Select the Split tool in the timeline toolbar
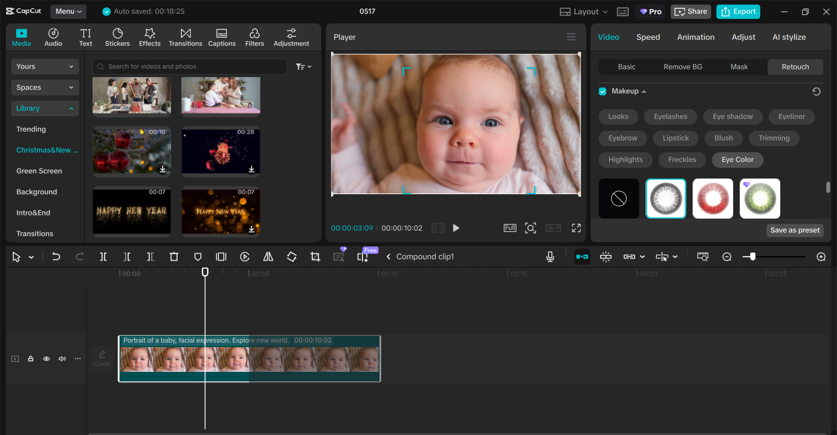This screenshot has width=837, height=435. (x=103, y=256)
